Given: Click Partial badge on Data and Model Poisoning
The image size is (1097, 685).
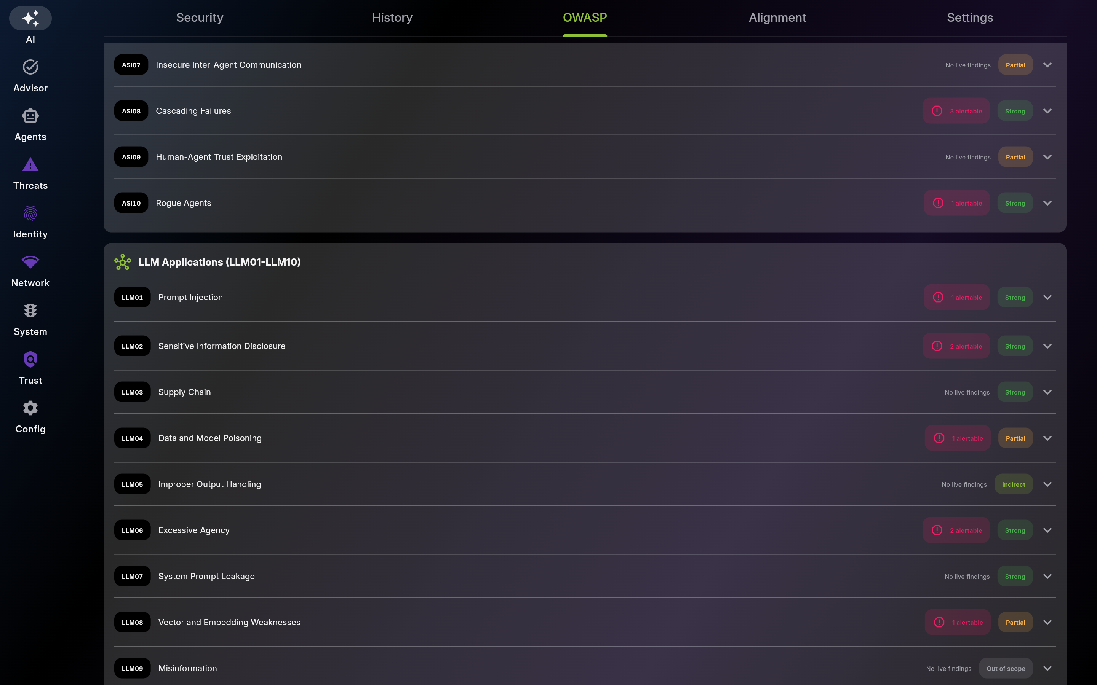Looking at the screenshot, I should click(1015, 438).
